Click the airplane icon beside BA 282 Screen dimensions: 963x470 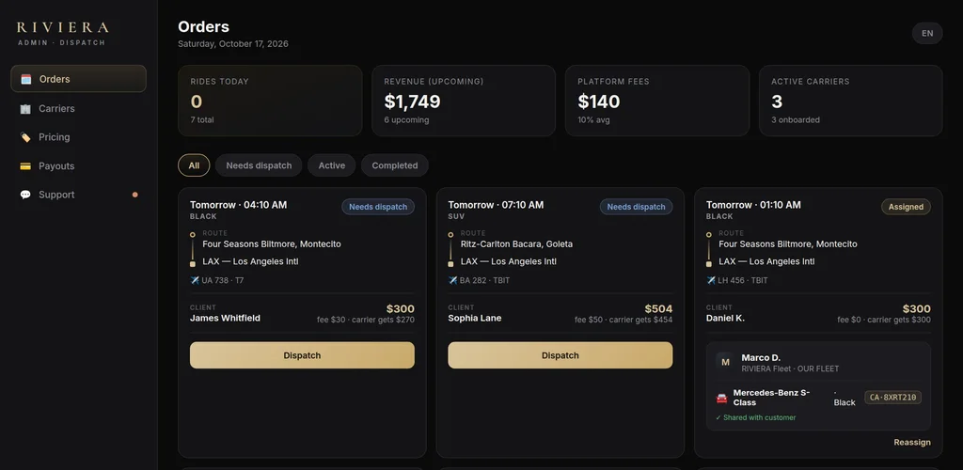click(x=452, y=280)
